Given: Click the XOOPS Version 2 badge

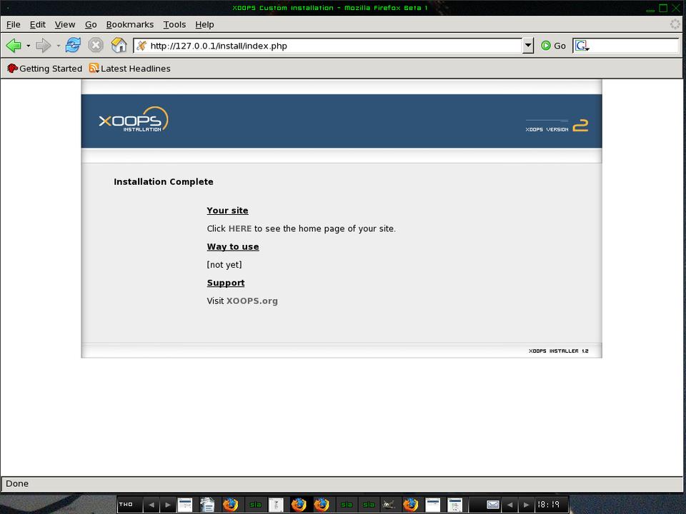Looking at the screenshot, I should 557,126.
